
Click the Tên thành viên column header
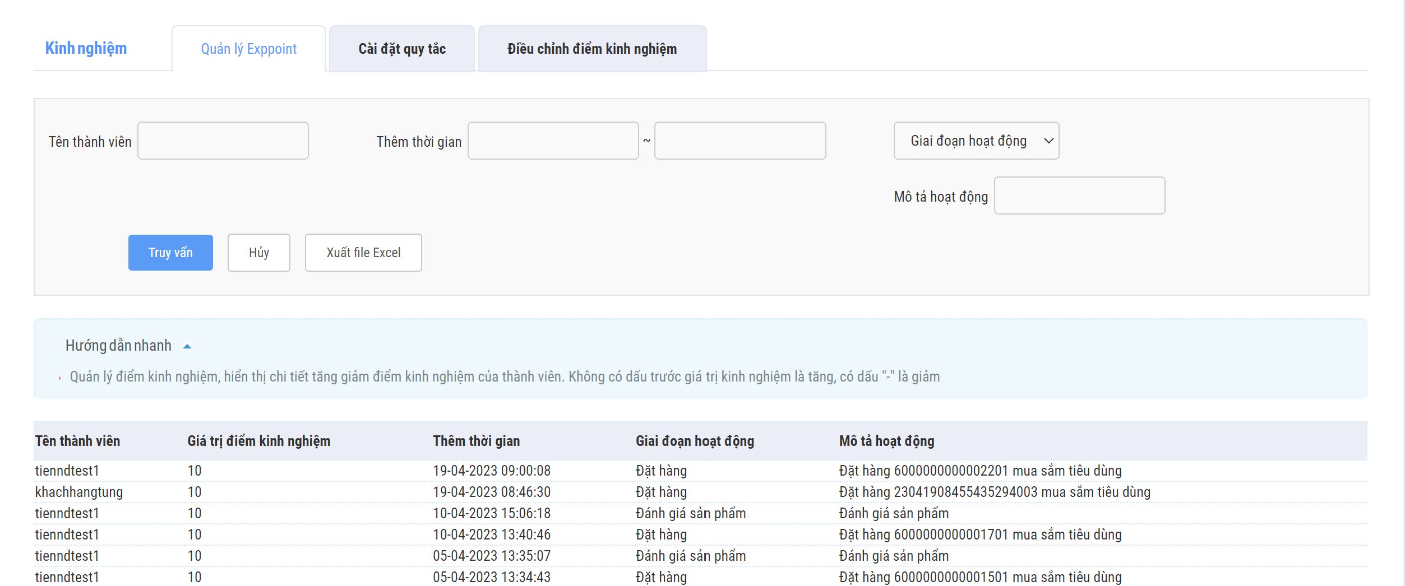[x=77, y=441]
